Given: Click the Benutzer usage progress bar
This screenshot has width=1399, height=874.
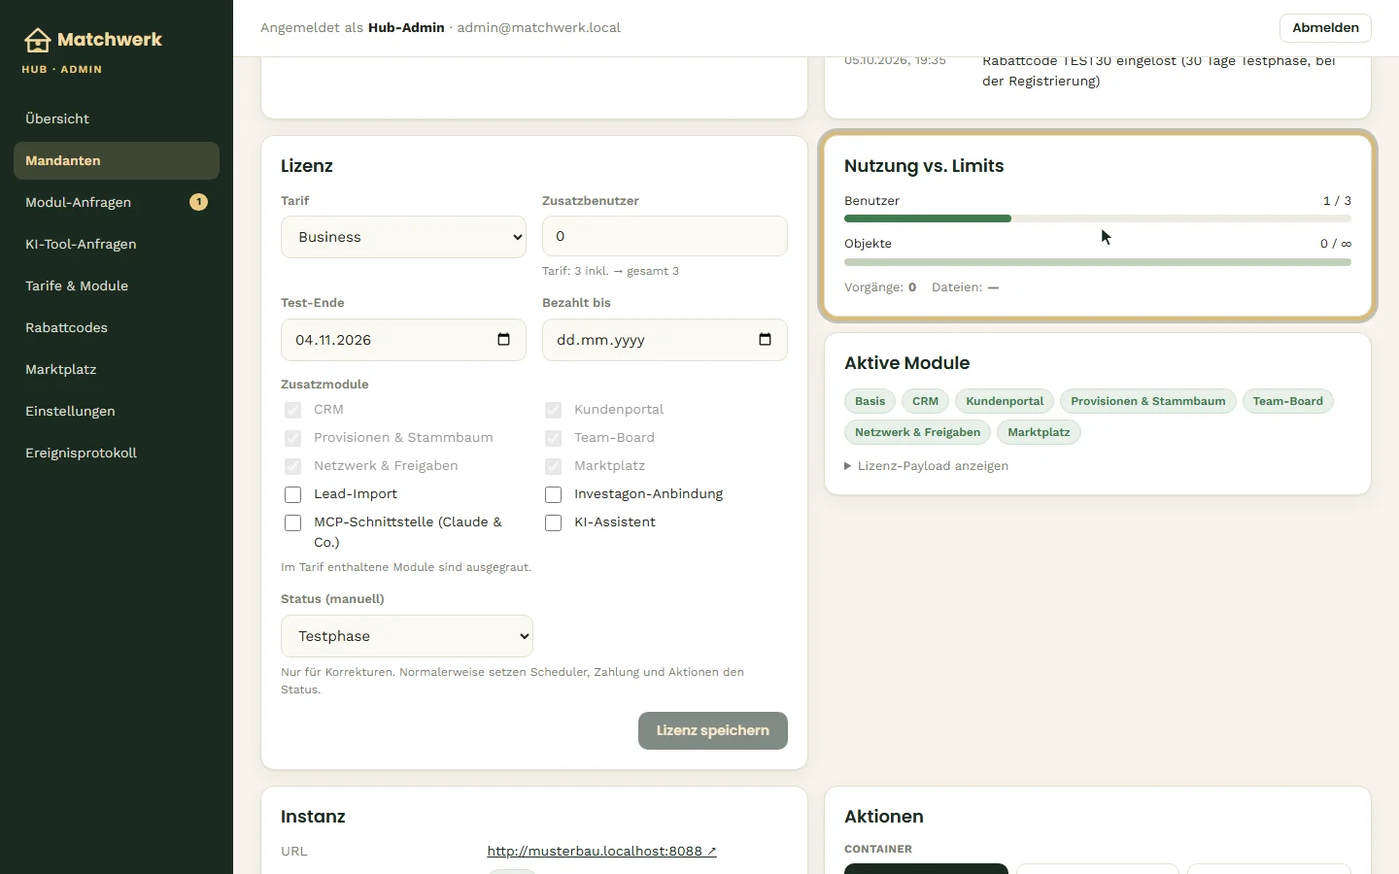Looking at the screenshot, I should click(1098, 218).
